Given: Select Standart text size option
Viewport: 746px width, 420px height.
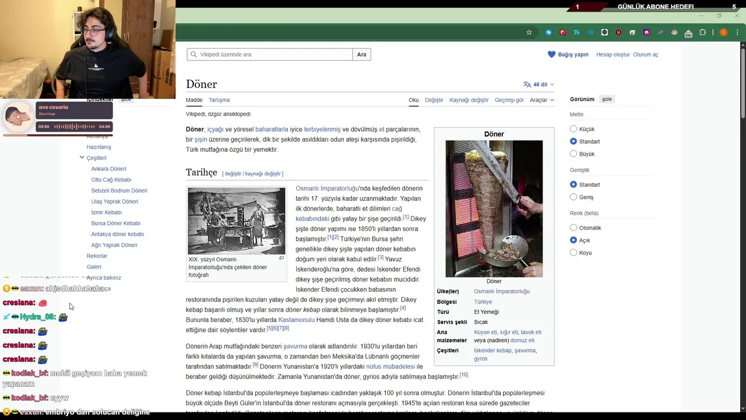Looking at the screenshot, I should click(x=573, y=141).
